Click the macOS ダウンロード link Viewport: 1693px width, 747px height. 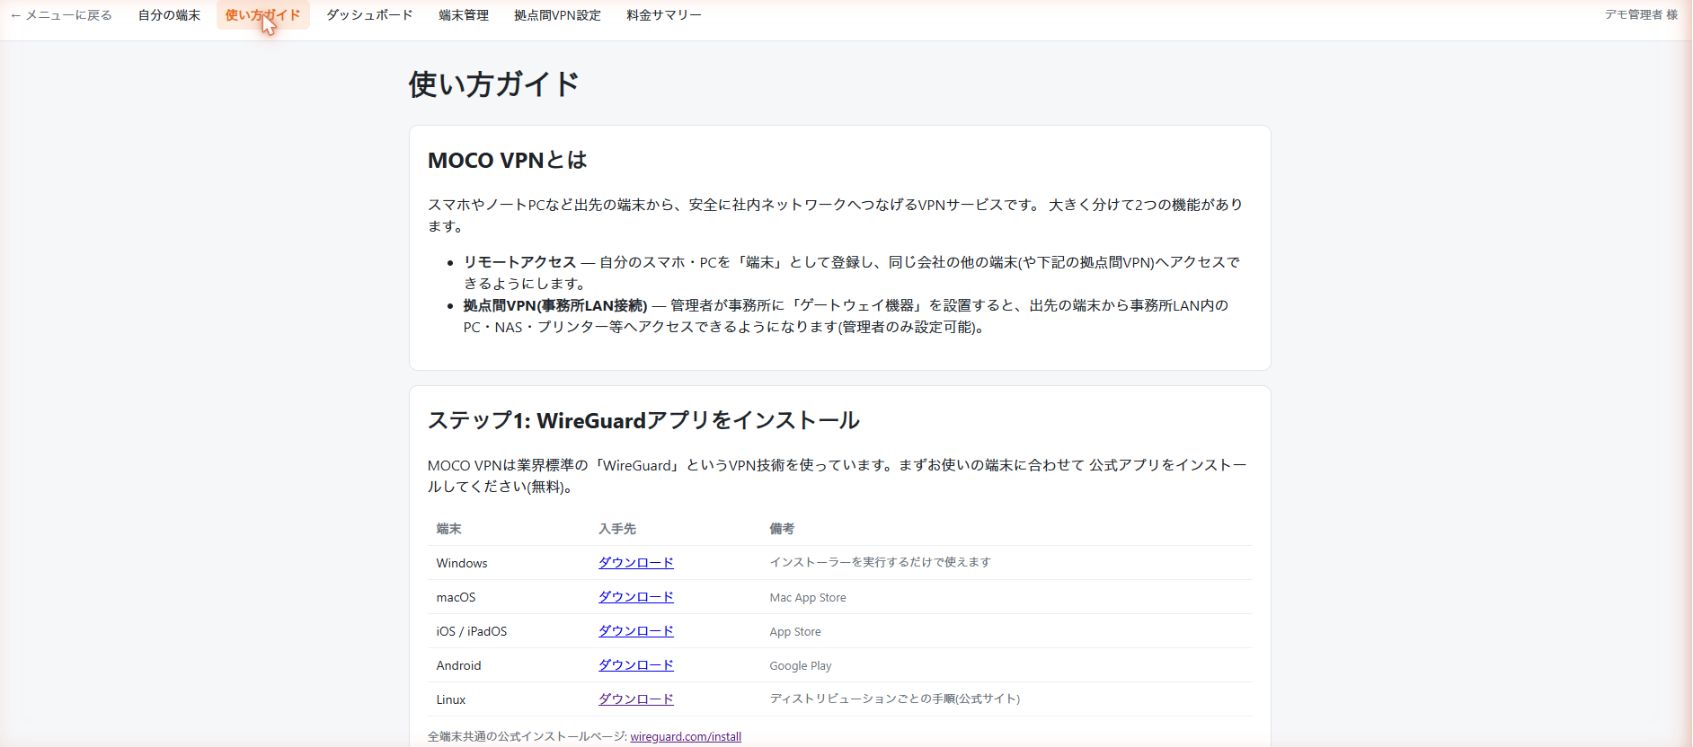pos(636,597)
